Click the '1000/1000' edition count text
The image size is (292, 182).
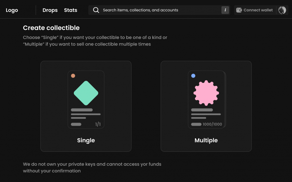212,124
